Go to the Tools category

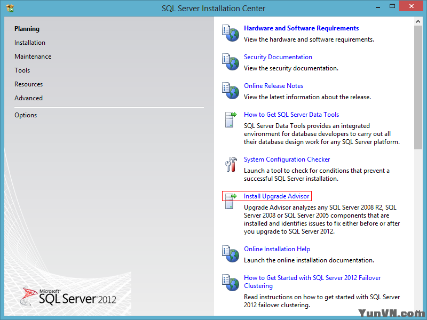pyautogui.click(x=22, y=70)
